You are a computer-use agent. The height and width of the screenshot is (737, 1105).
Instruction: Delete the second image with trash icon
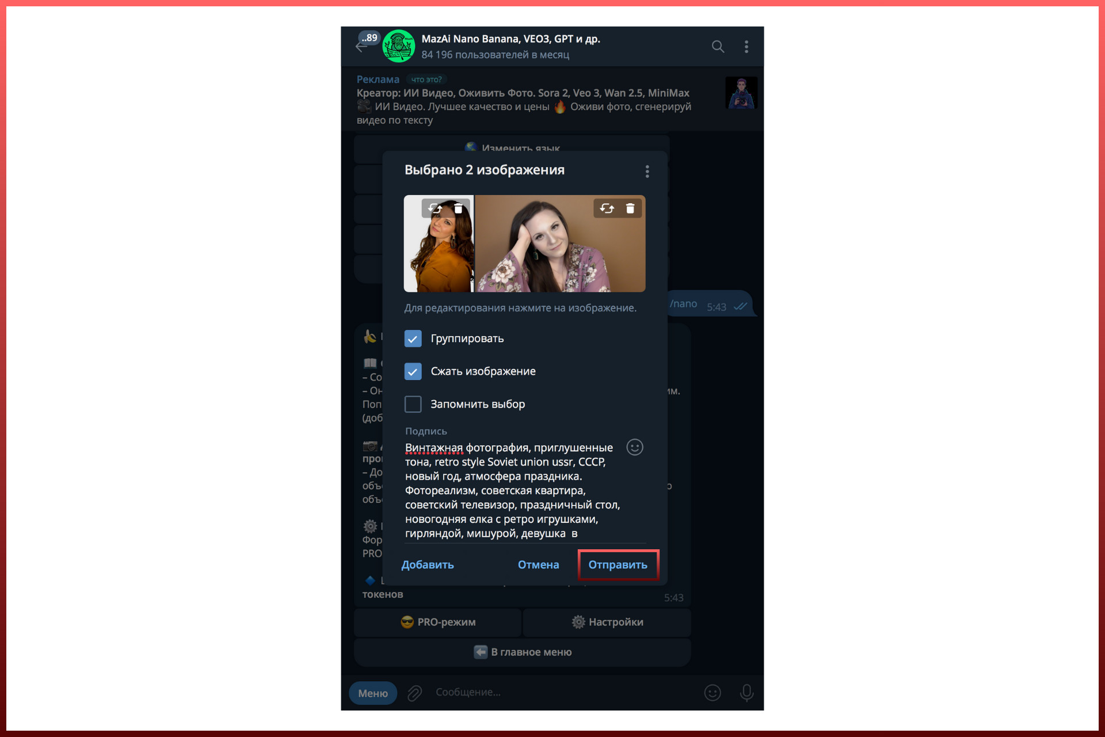pos(630,208)
